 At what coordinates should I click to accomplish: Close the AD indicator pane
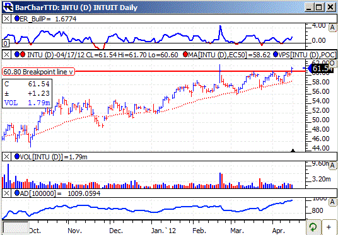[x=7, y=193]
